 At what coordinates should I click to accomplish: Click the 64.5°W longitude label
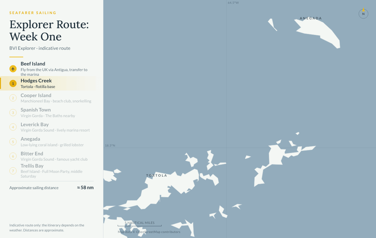(x=233, y=3)
